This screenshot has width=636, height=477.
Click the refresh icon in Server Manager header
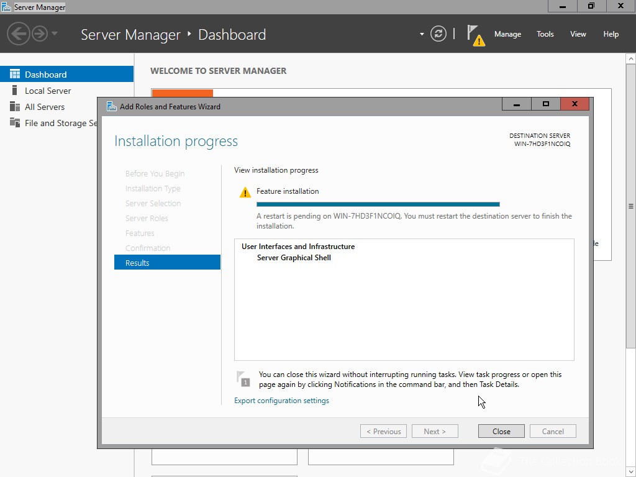click(438, 34)
